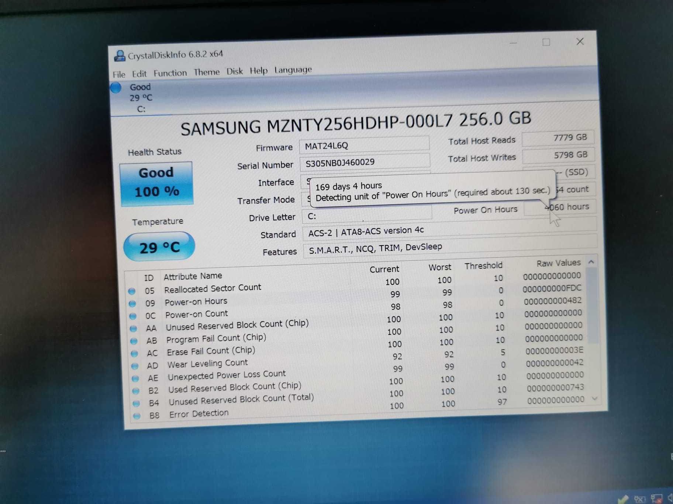
Task: Click the Serial Number field S305NB0J460029
Action: (x=365, y=162)
